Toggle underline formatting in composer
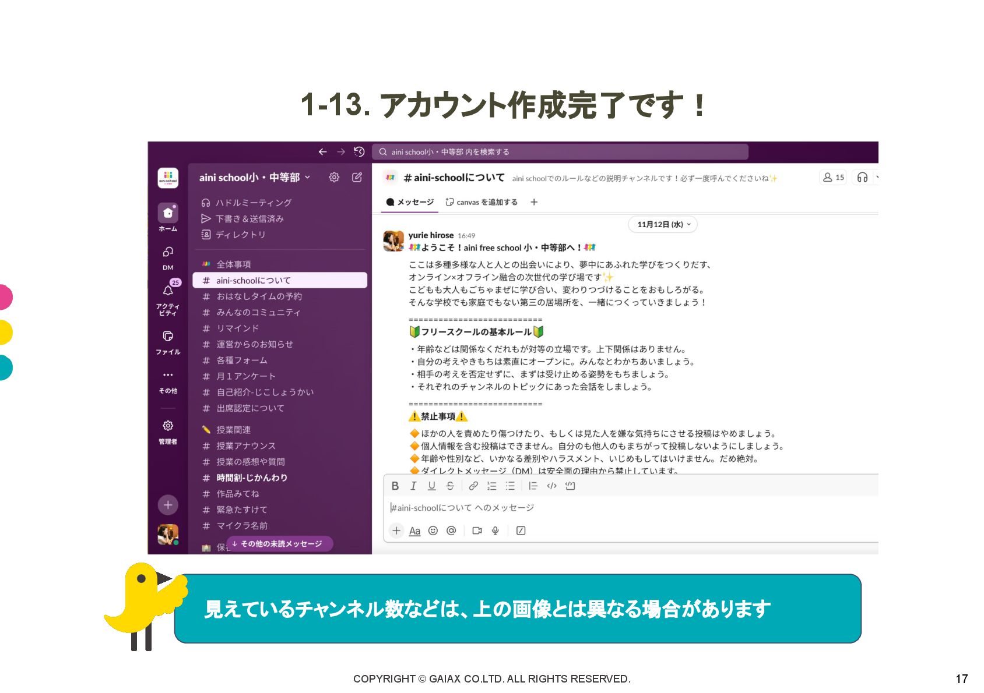984x693 pixels. pyautogui.click(x=432, y=486)
